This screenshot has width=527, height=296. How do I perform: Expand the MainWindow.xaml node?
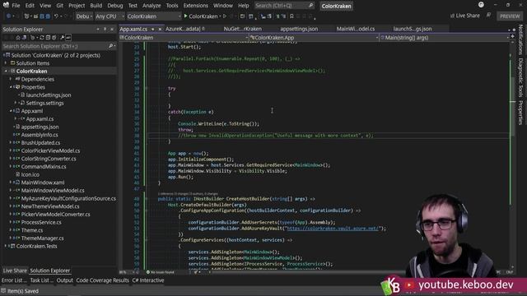(11, 183)
